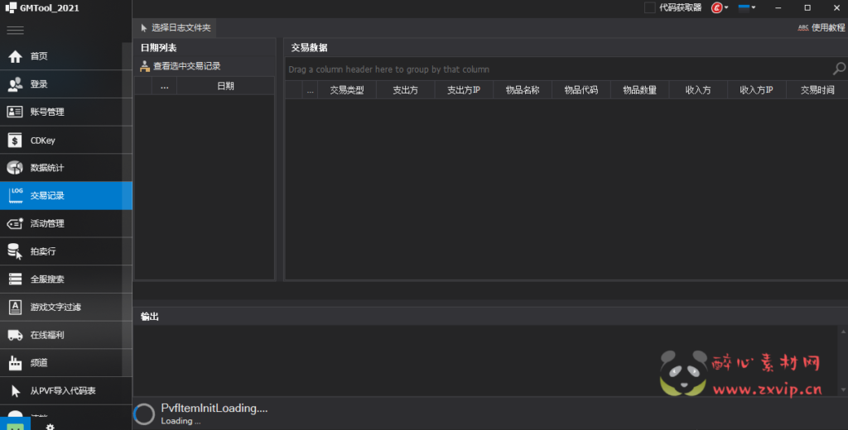Click 从PVF导入代码表 import item
The width and height of the screenshot is (848, 430).
coord(66,390)
